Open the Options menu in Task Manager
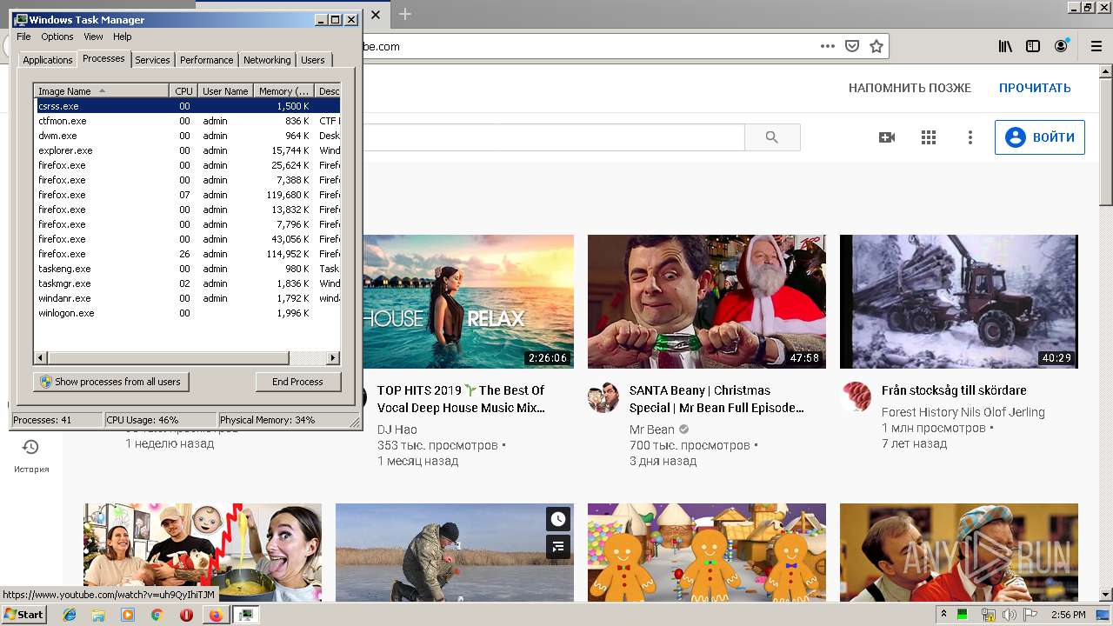 (57, 37)
